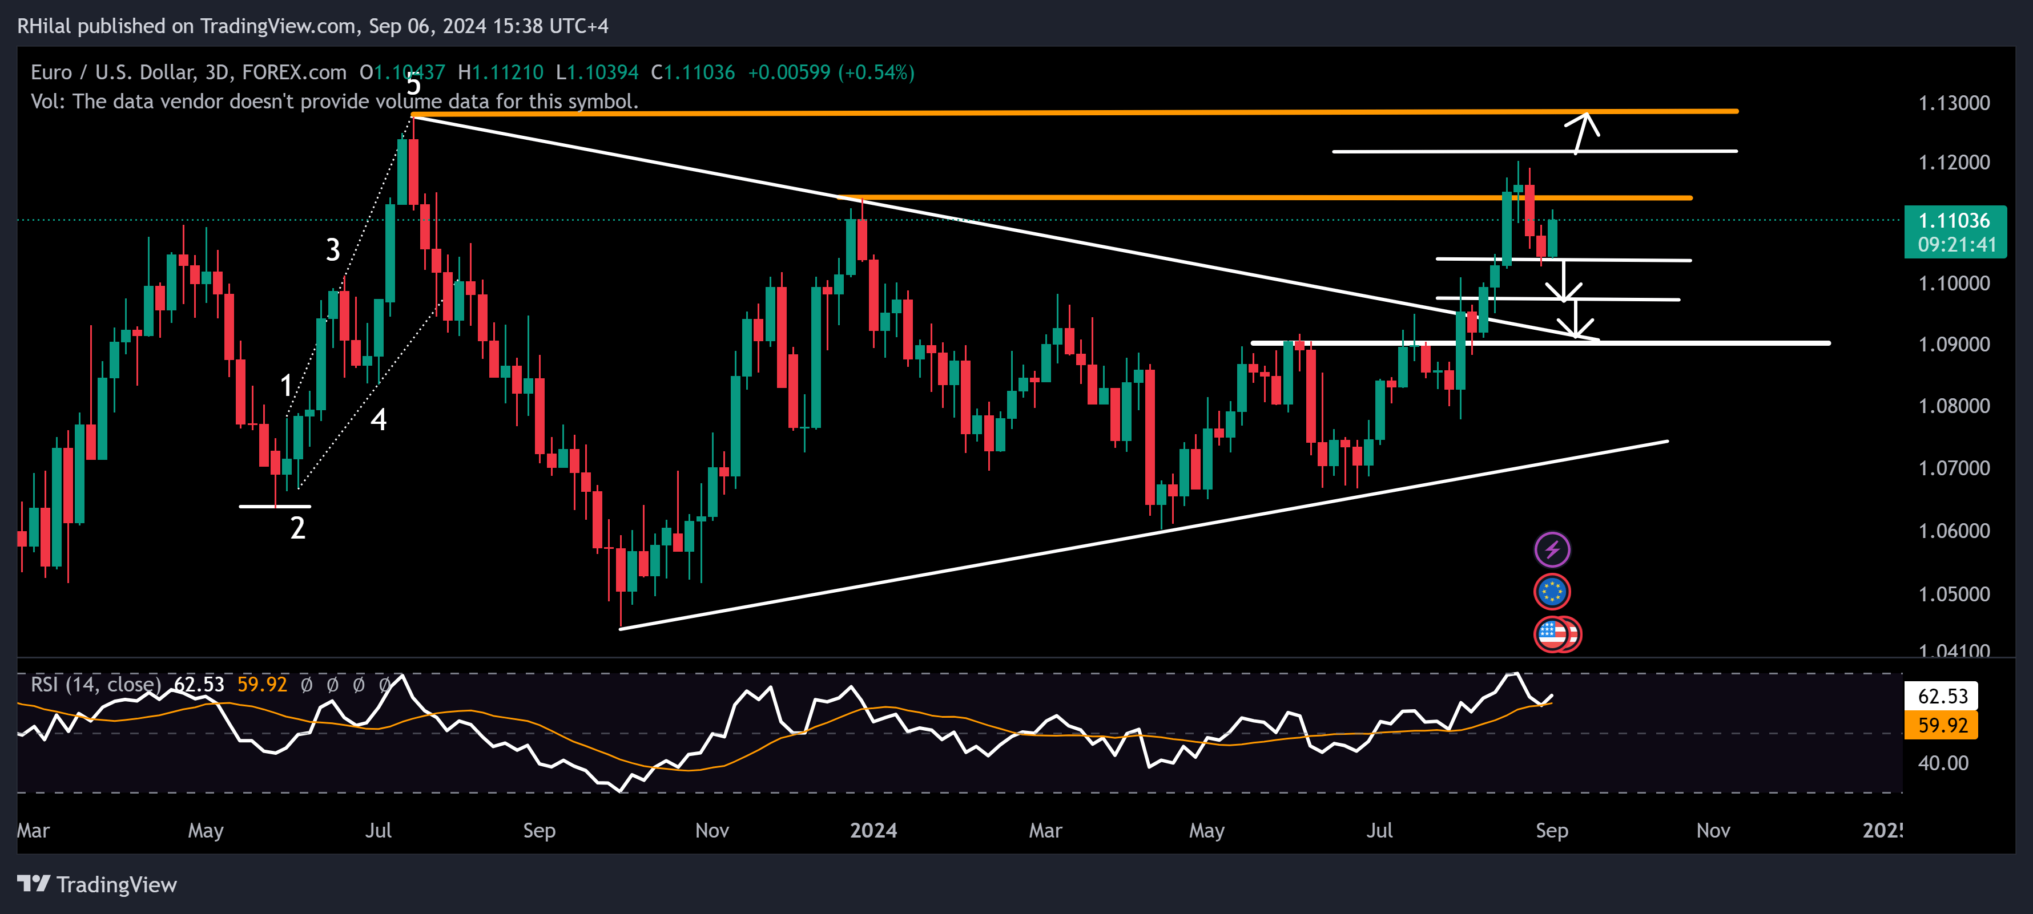The image size is (2033, 914).
Task: Click the high price value H1.11210
Action: tap(500, 72)
